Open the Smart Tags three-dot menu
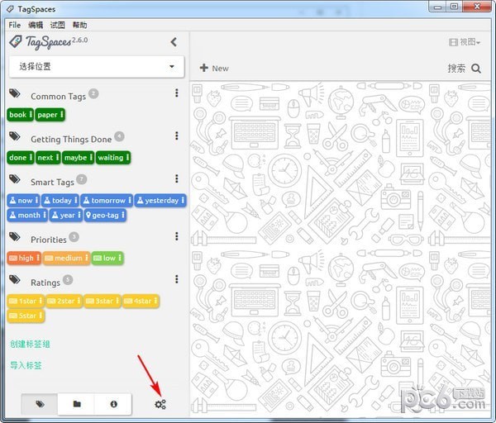Screen dimensions: 496x423 coord(176,178)
